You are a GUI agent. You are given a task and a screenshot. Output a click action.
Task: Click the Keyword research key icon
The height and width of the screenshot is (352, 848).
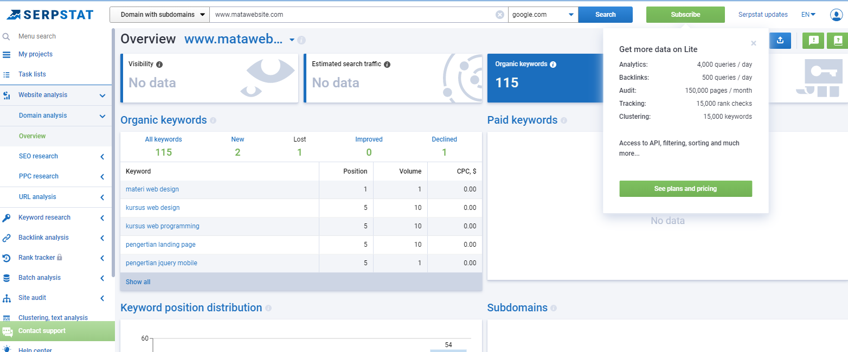[7, 217]
